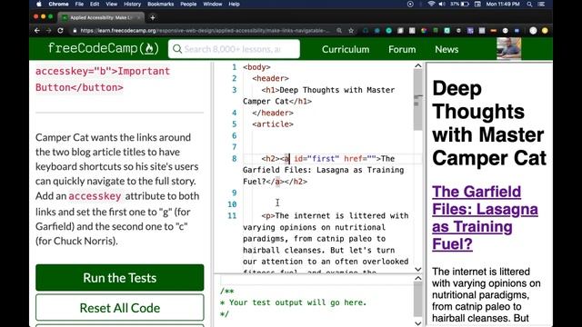
Task: Open the File menu
Action: tap(79, 4)
